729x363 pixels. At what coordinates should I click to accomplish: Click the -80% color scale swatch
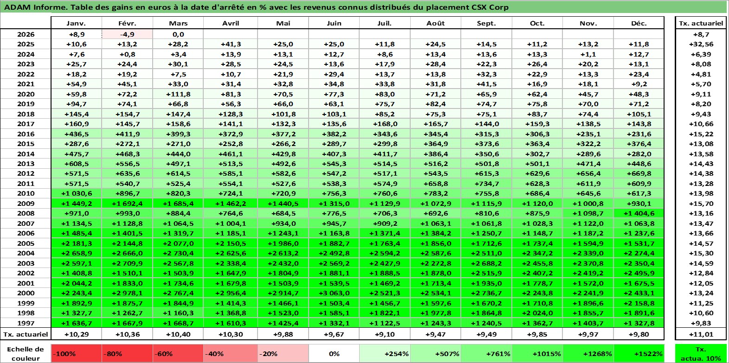[x=127, y=353]
